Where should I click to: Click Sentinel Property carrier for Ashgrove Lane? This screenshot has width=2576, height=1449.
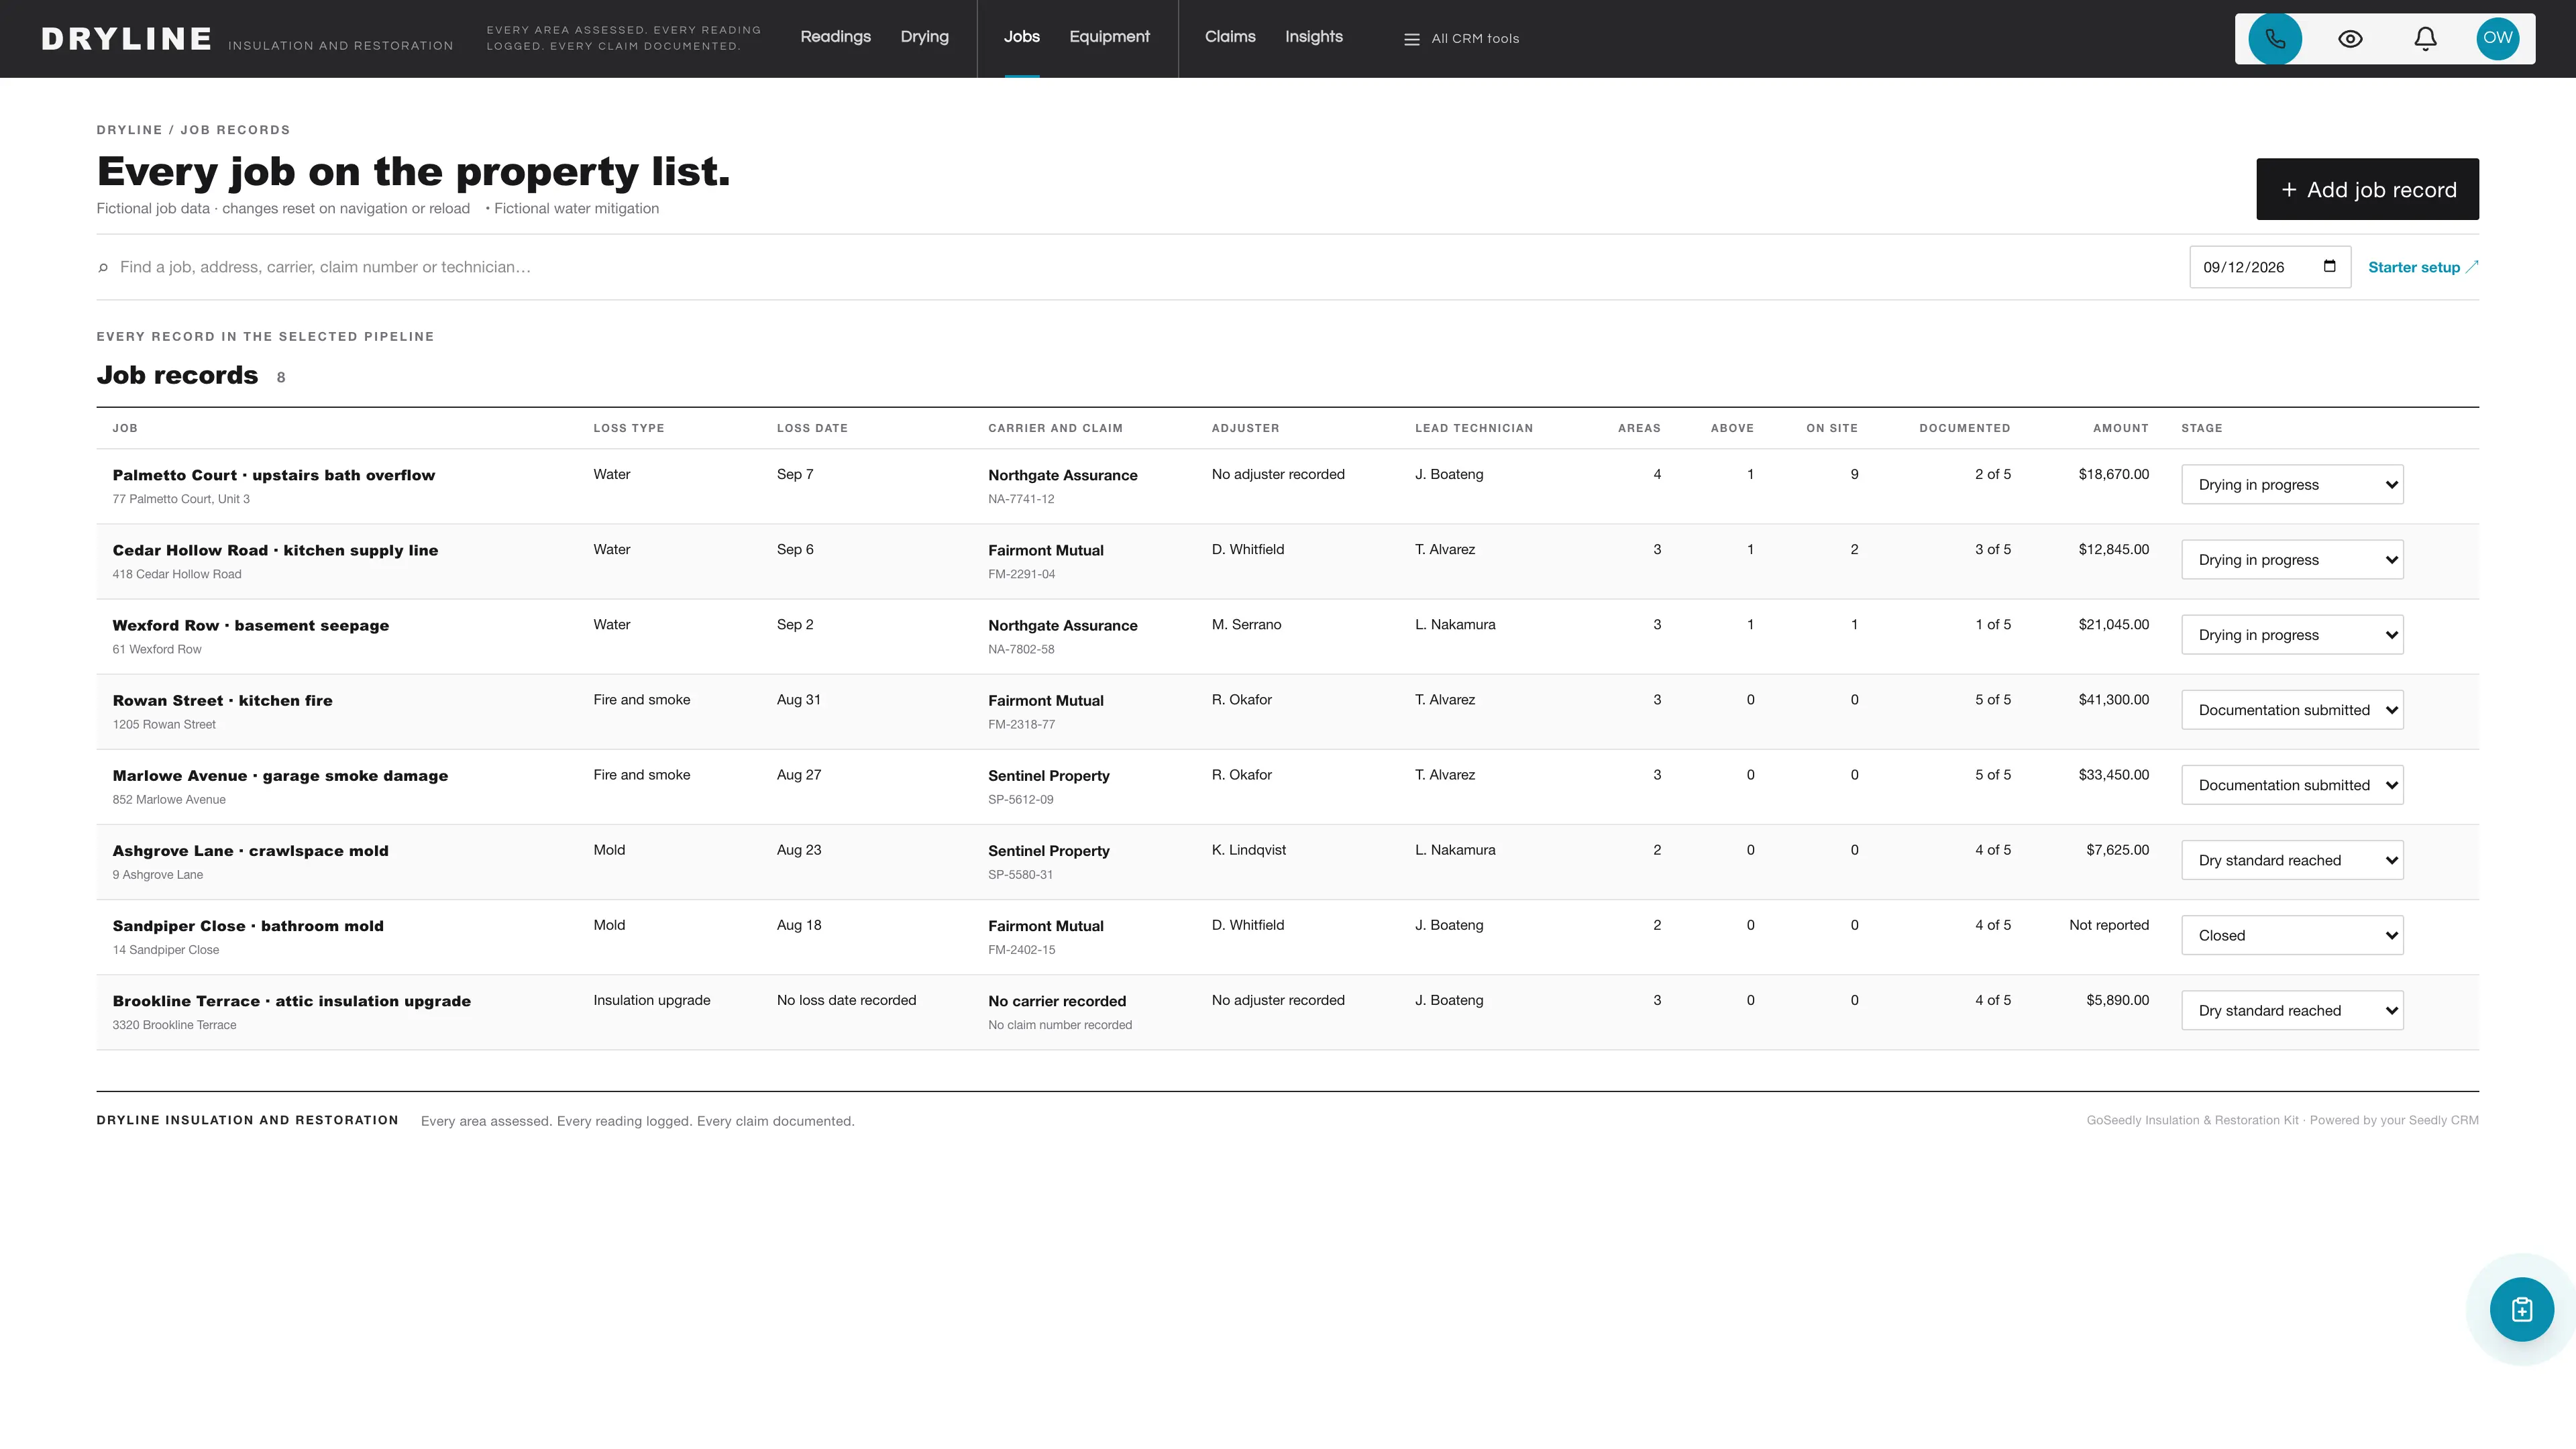click(x=1048, y=851)
